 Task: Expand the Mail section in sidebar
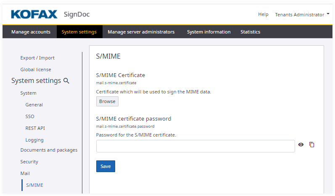(x=25, y=173)
